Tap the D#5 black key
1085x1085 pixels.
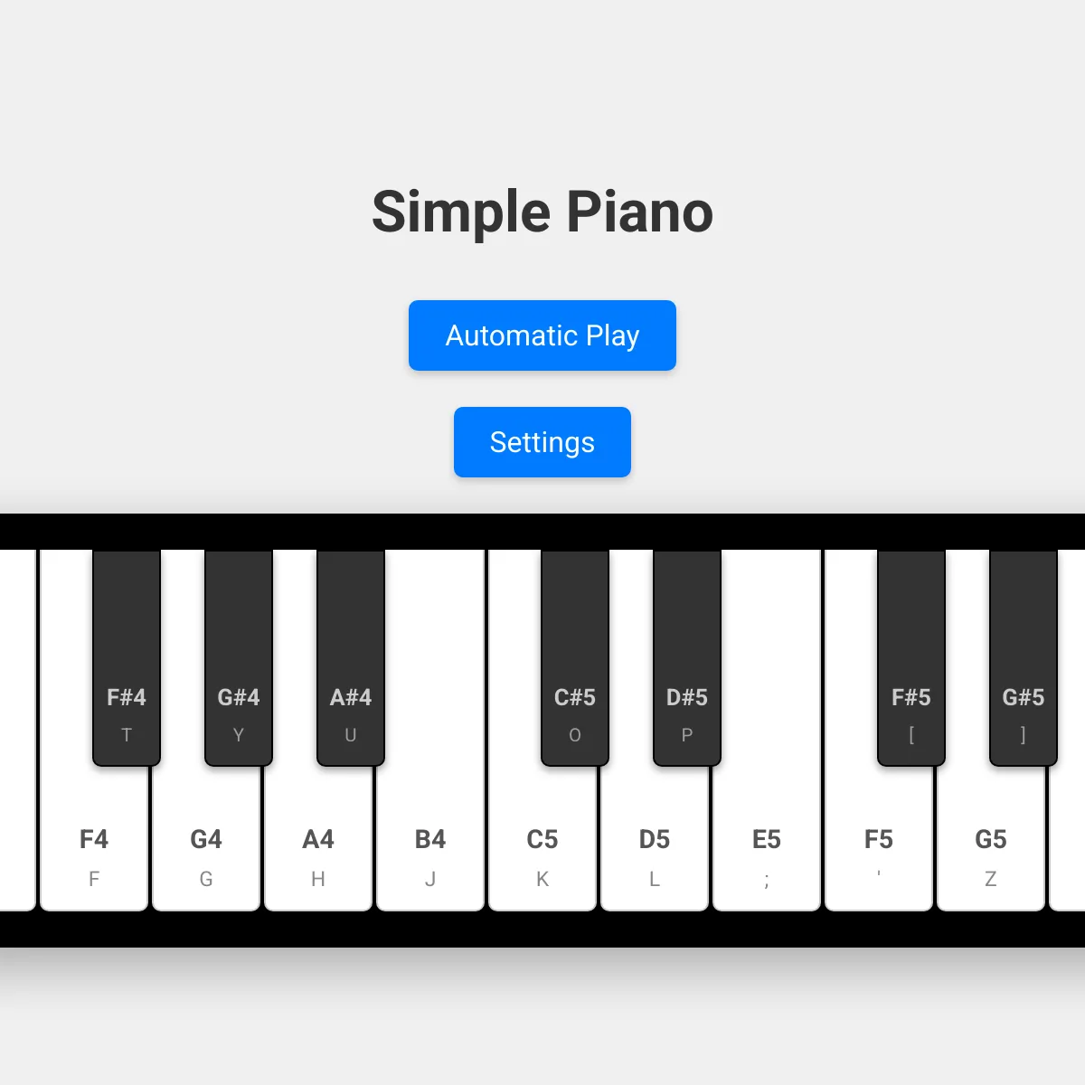(687, 658)
